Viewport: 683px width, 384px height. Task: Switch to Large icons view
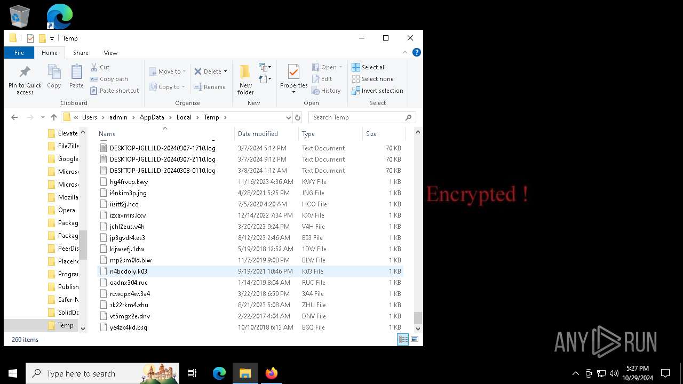(415, 339)
